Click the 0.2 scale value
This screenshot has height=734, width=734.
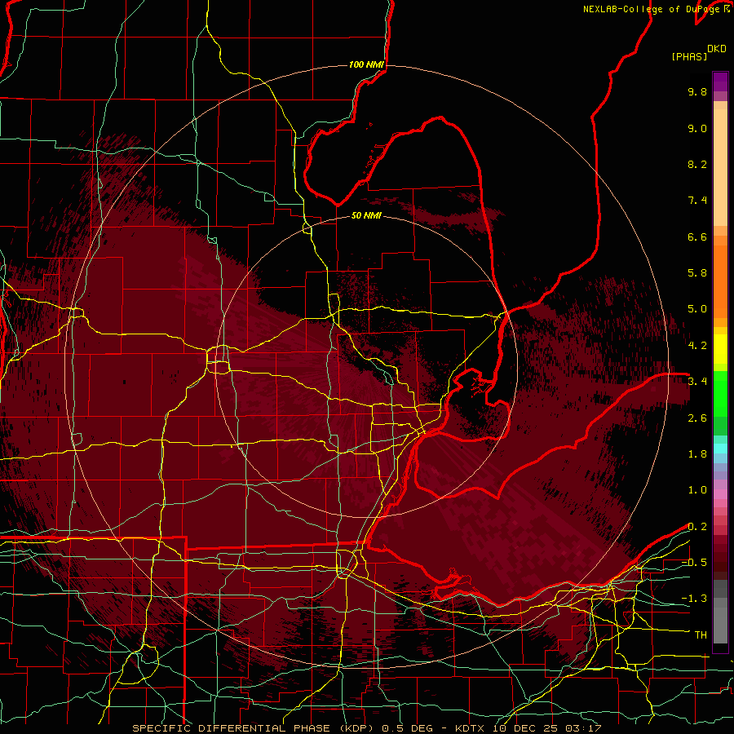(697, 527)
